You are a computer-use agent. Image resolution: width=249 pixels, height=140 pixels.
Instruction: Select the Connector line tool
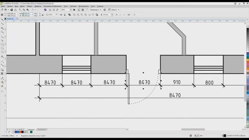pyautogui.click(x=2, y=65)
